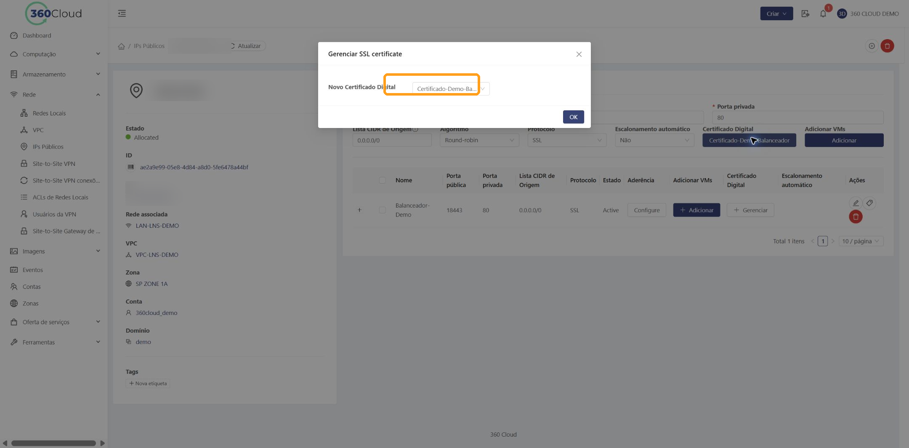Open the Novo Certificado Digital dropdown
This screenshot has height=448, width=909.
[451, 89]
